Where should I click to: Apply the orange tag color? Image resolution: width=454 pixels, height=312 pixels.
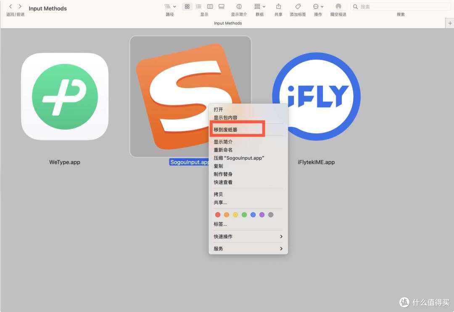click(227, 215)
